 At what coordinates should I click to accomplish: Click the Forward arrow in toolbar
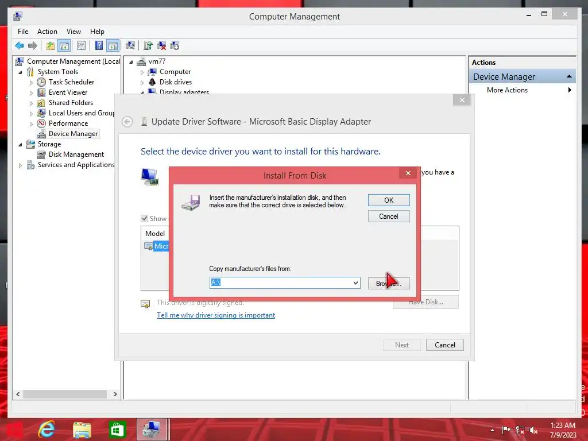[33, 46]
